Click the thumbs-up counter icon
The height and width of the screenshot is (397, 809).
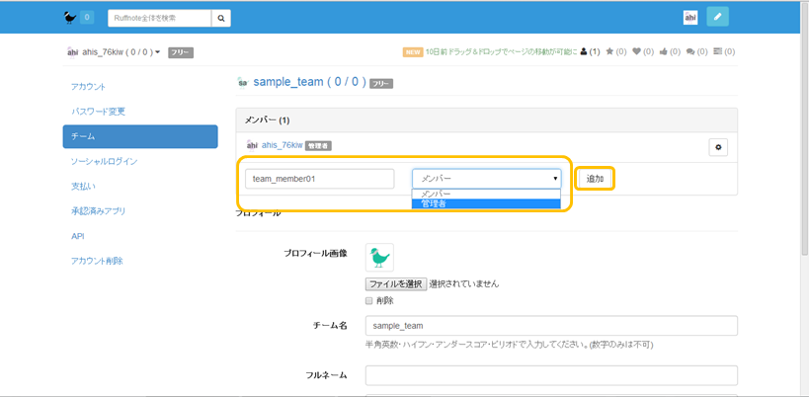click(663, 51)
